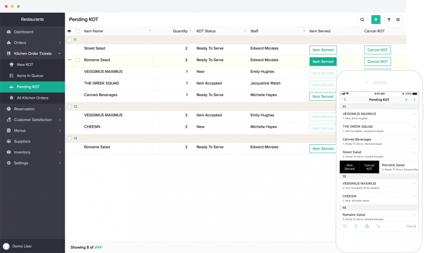Check the checkbox for order group 11
Viewport: 424px width, 253px height.
[69, 40]
